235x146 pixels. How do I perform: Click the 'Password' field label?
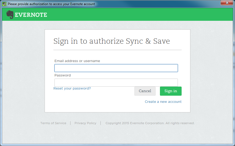click(62, 75)
